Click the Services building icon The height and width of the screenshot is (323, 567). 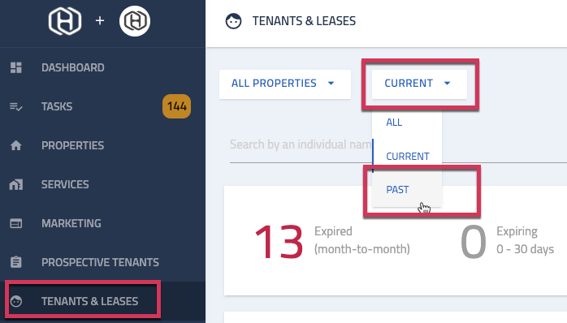click(16, 184)
